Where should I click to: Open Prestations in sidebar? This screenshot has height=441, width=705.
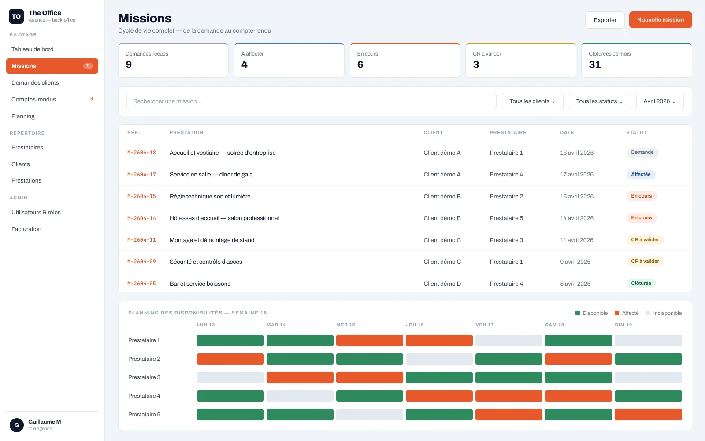pos(52,181)
